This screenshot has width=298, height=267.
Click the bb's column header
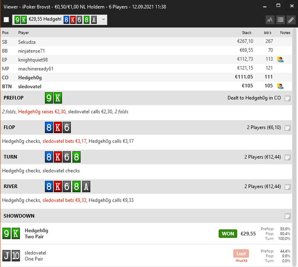click(x=268, y=33)
